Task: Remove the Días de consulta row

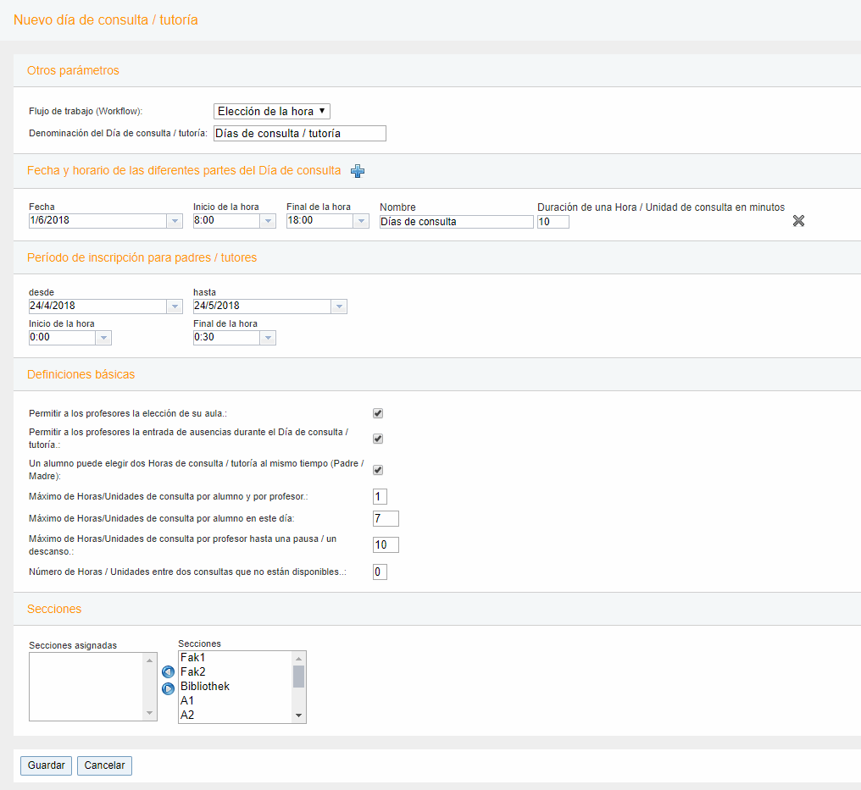Action: pos(798,220)
